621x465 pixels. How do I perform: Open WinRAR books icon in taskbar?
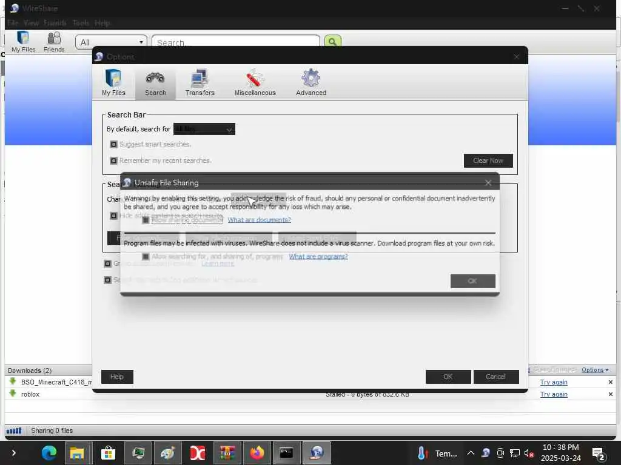227,453
